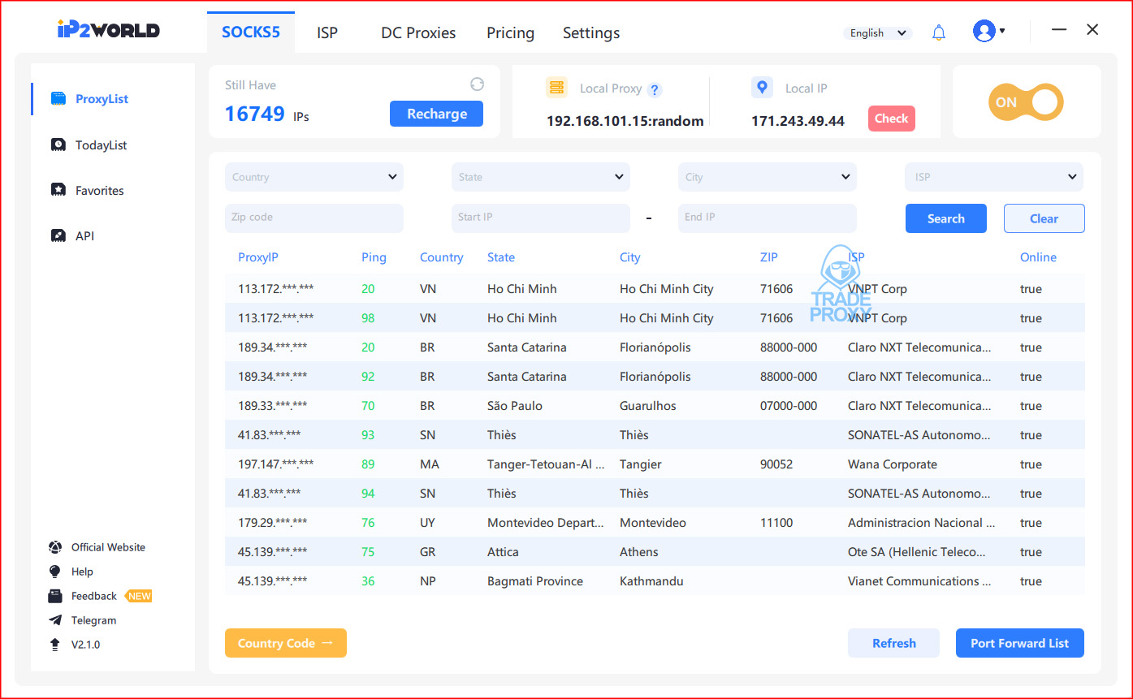Select the 189.33.***.*** Guarulhos row

click(x=655, y=406)
